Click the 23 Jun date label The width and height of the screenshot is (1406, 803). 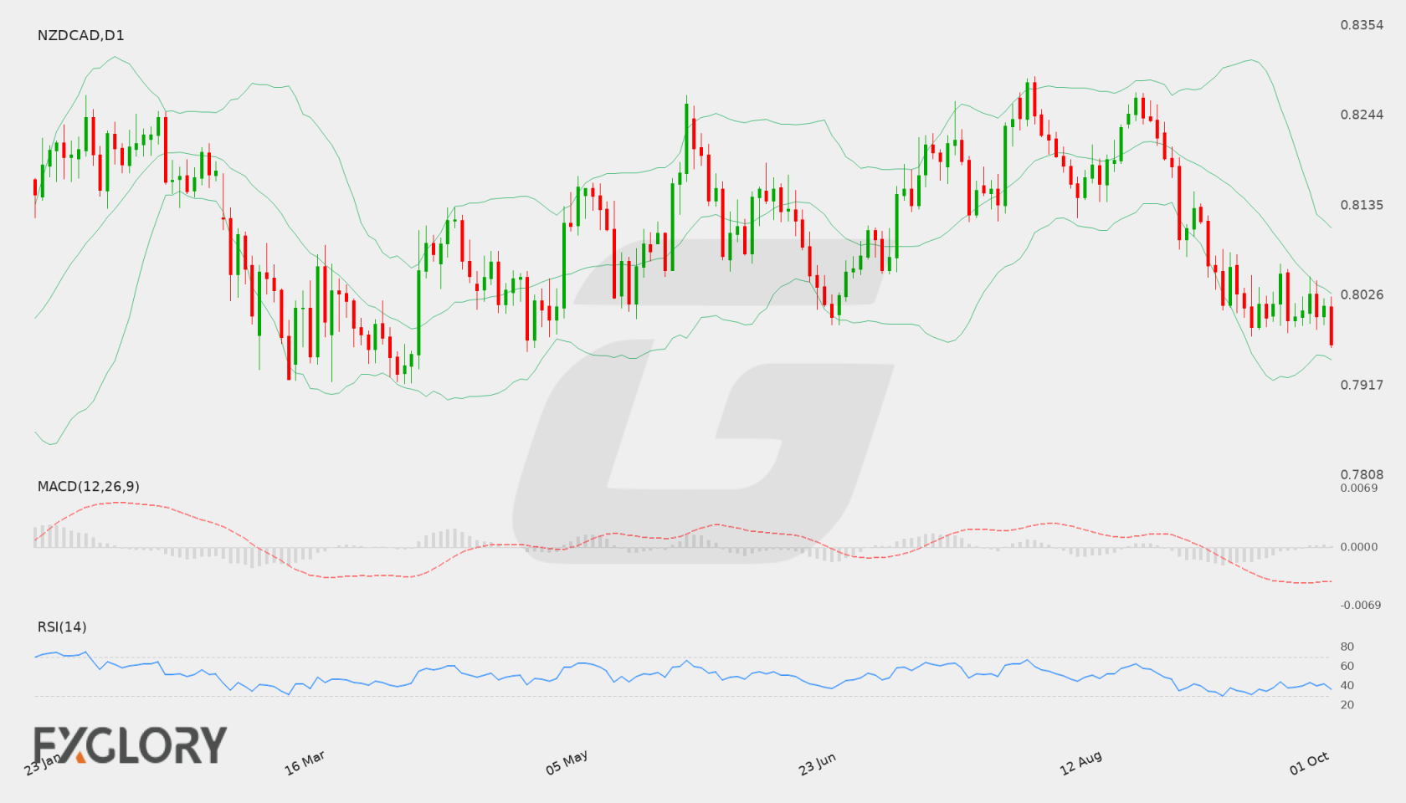(817, 764)
